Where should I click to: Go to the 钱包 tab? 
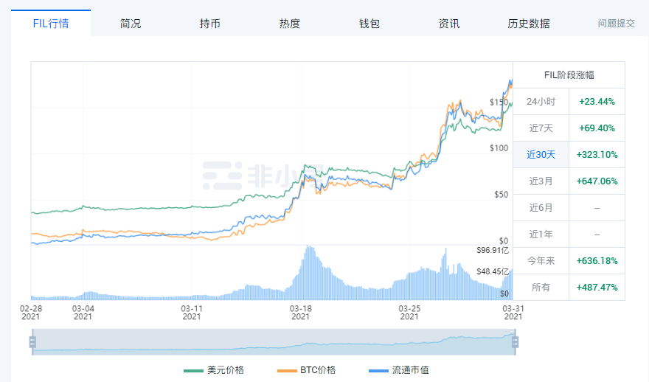369,24
